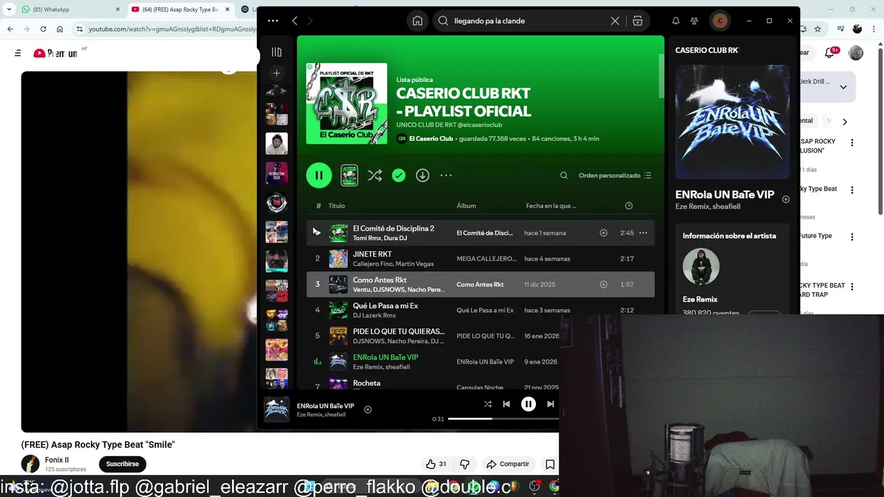
Task: Sort by Fecha en la que column
Action: coord(551,206)
